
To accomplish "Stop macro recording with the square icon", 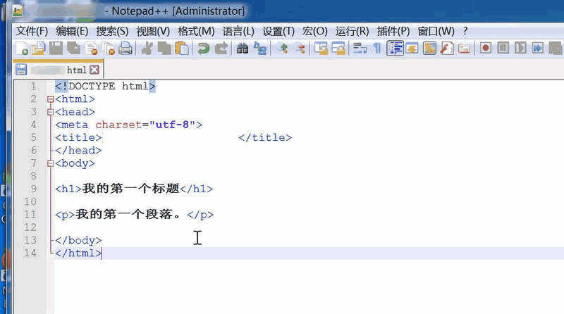I will click(503, 48).
